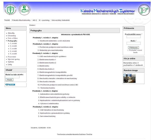Open Počítačom podporované konštruovanie 2 BC
The height and width of the screenshot is (140, 151).
click(x=59, y=85)
